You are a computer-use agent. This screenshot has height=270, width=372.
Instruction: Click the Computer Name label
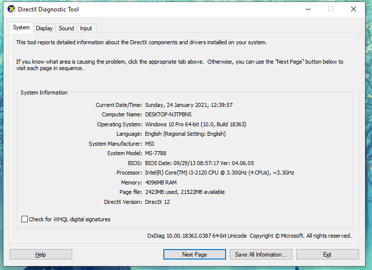[x=122, y=114]
